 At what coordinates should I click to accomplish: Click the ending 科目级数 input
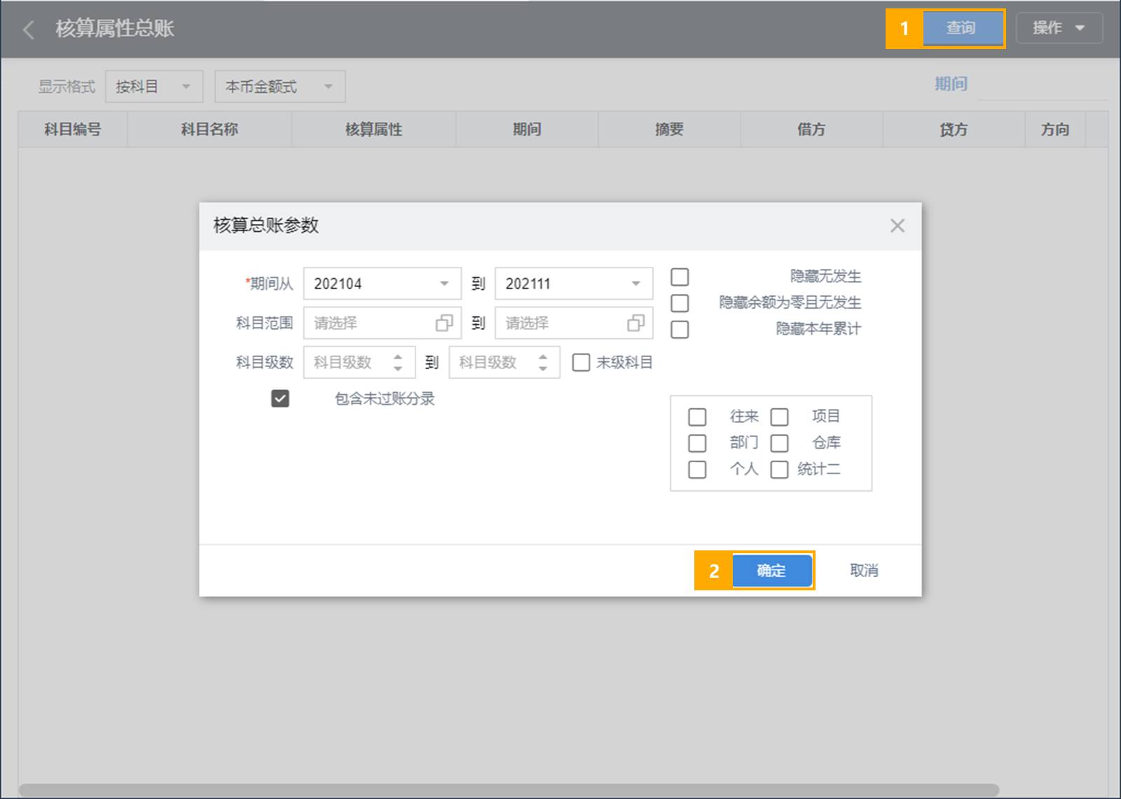504,362
